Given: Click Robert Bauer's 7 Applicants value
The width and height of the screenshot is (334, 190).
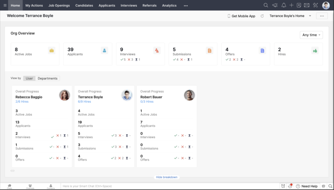Looking at the screenshot, I should coord(142,122).
